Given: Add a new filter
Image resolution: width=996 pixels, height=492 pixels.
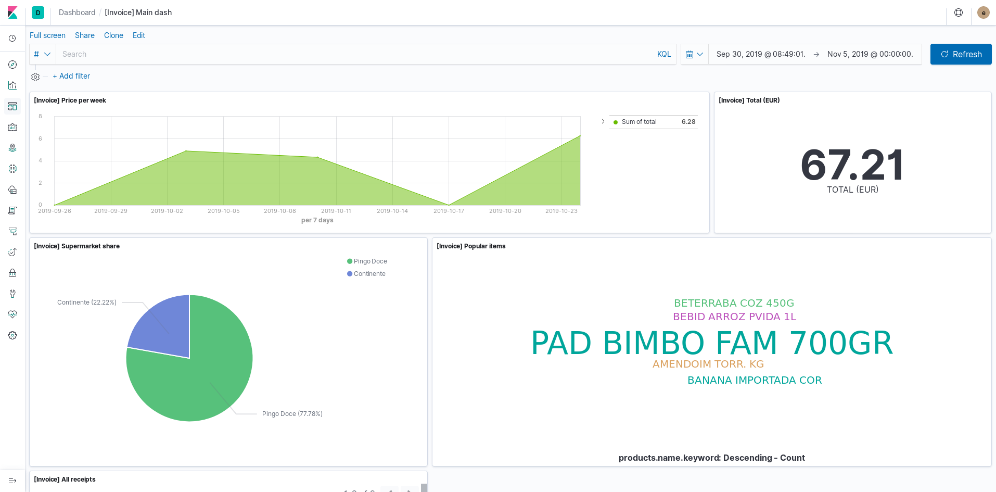Looking at the screenshot, I should tap(71, 76).
